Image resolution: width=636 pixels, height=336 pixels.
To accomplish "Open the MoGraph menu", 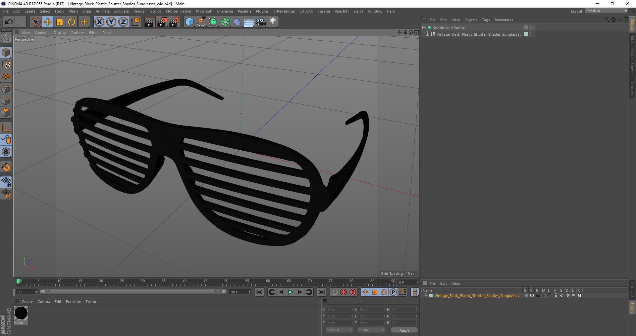I will point(204,11).
